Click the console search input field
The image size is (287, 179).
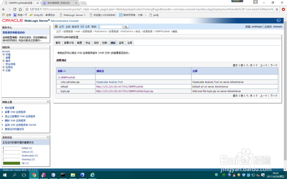pos(111,27)
